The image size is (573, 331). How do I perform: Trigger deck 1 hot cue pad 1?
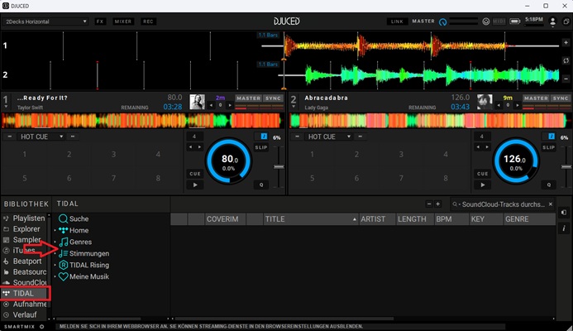click(25, 155)
